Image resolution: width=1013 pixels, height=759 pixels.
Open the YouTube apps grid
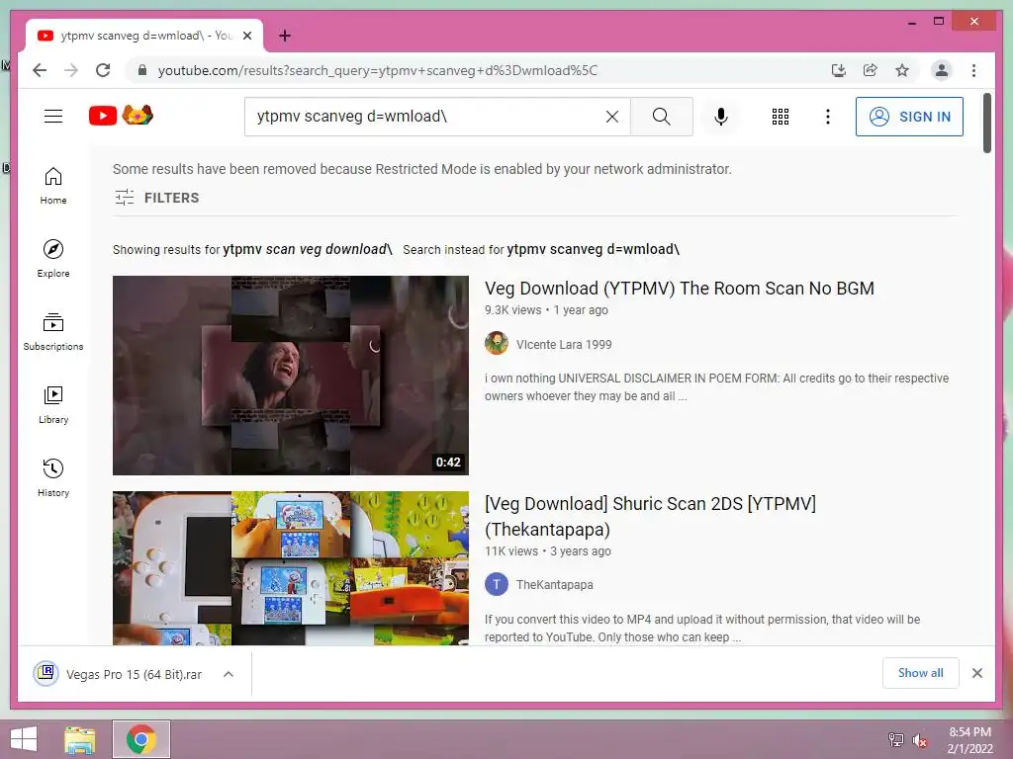tap(780, 117)
